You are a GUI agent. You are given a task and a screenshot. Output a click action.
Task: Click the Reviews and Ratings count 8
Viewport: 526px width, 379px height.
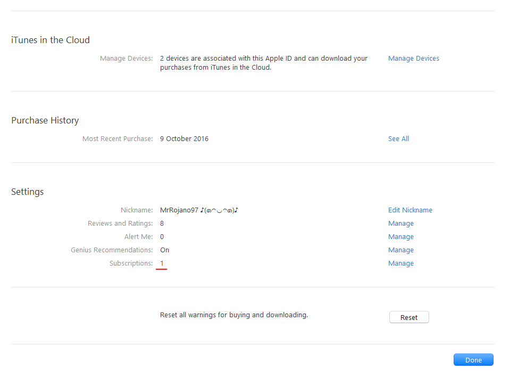162,224
